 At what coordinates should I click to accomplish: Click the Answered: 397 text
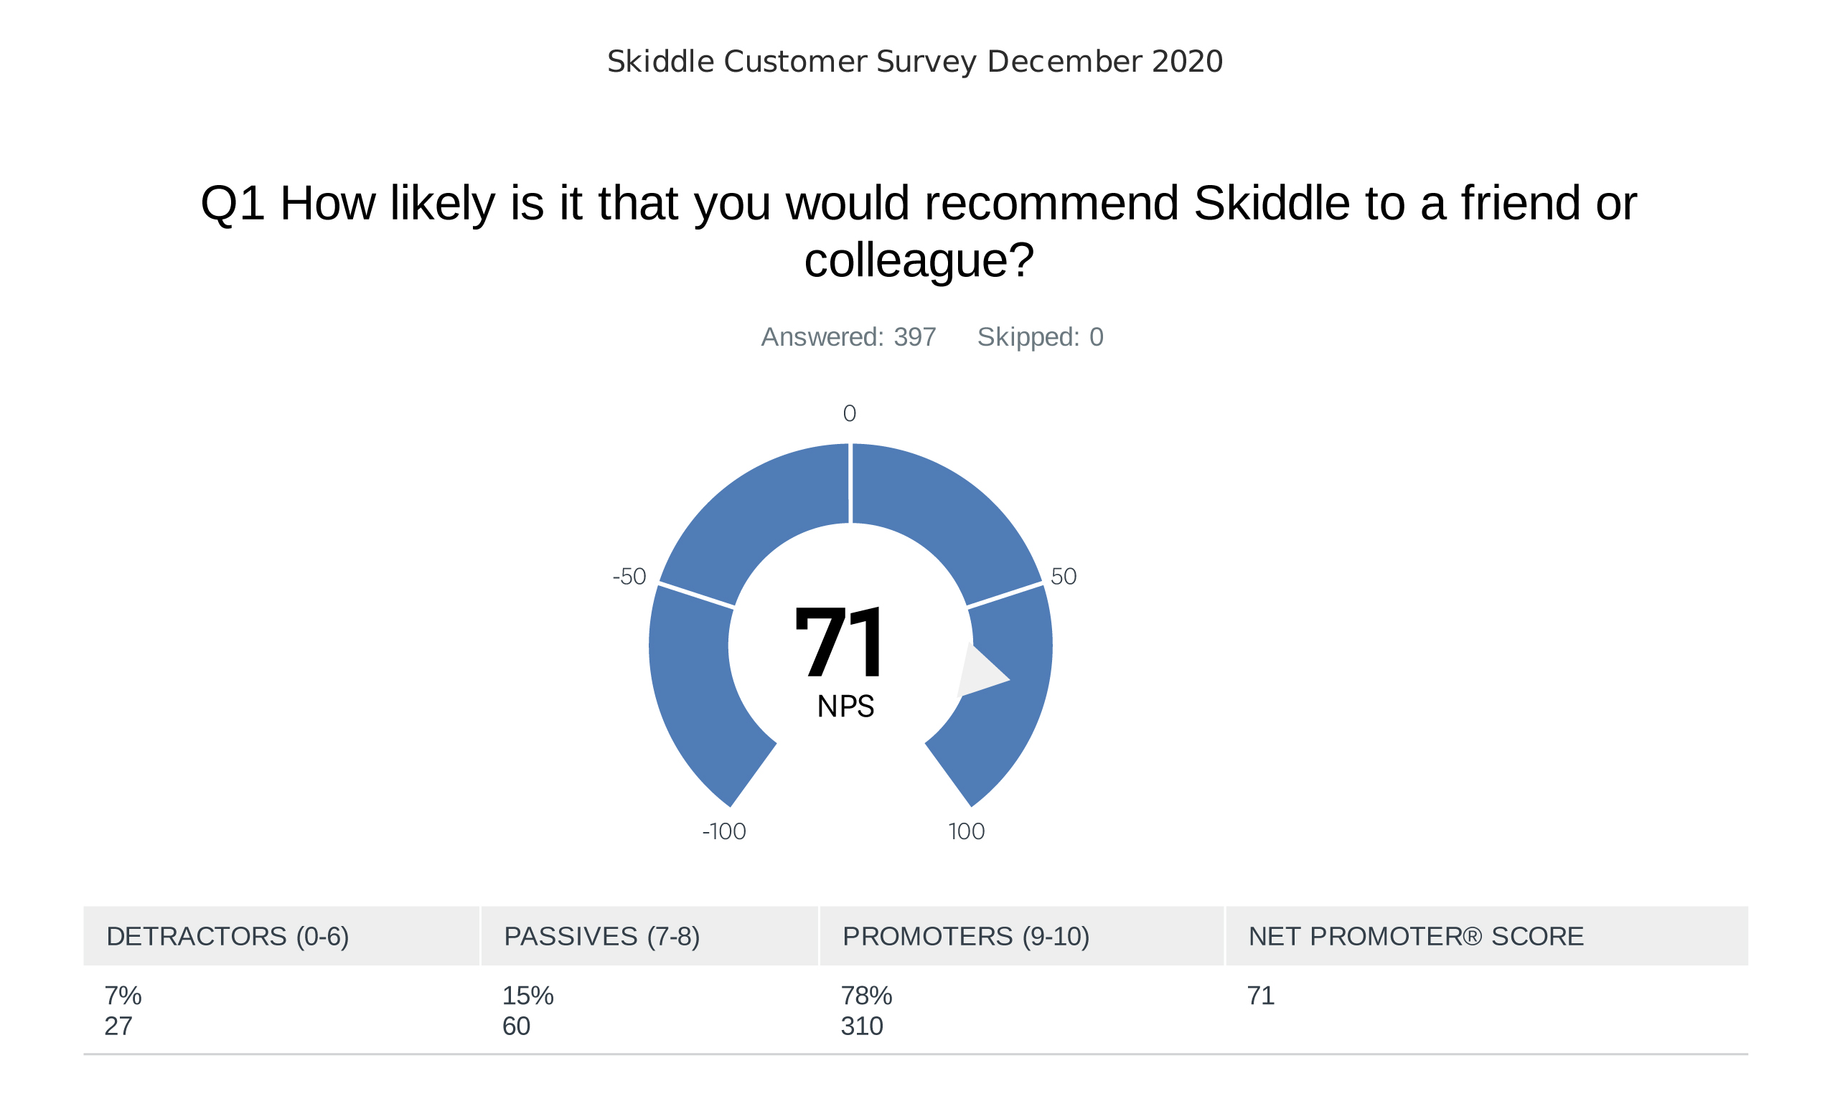point(849,337)
